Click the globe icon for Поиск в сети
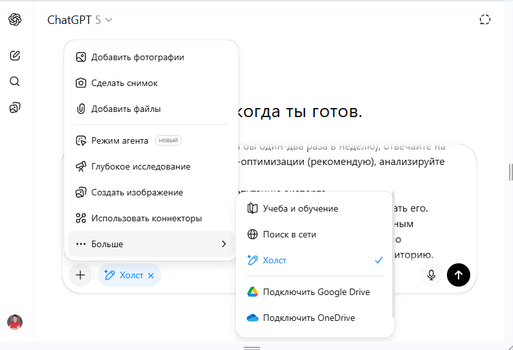This screenshot has width=513, height=350. click(x=252, y=234)
